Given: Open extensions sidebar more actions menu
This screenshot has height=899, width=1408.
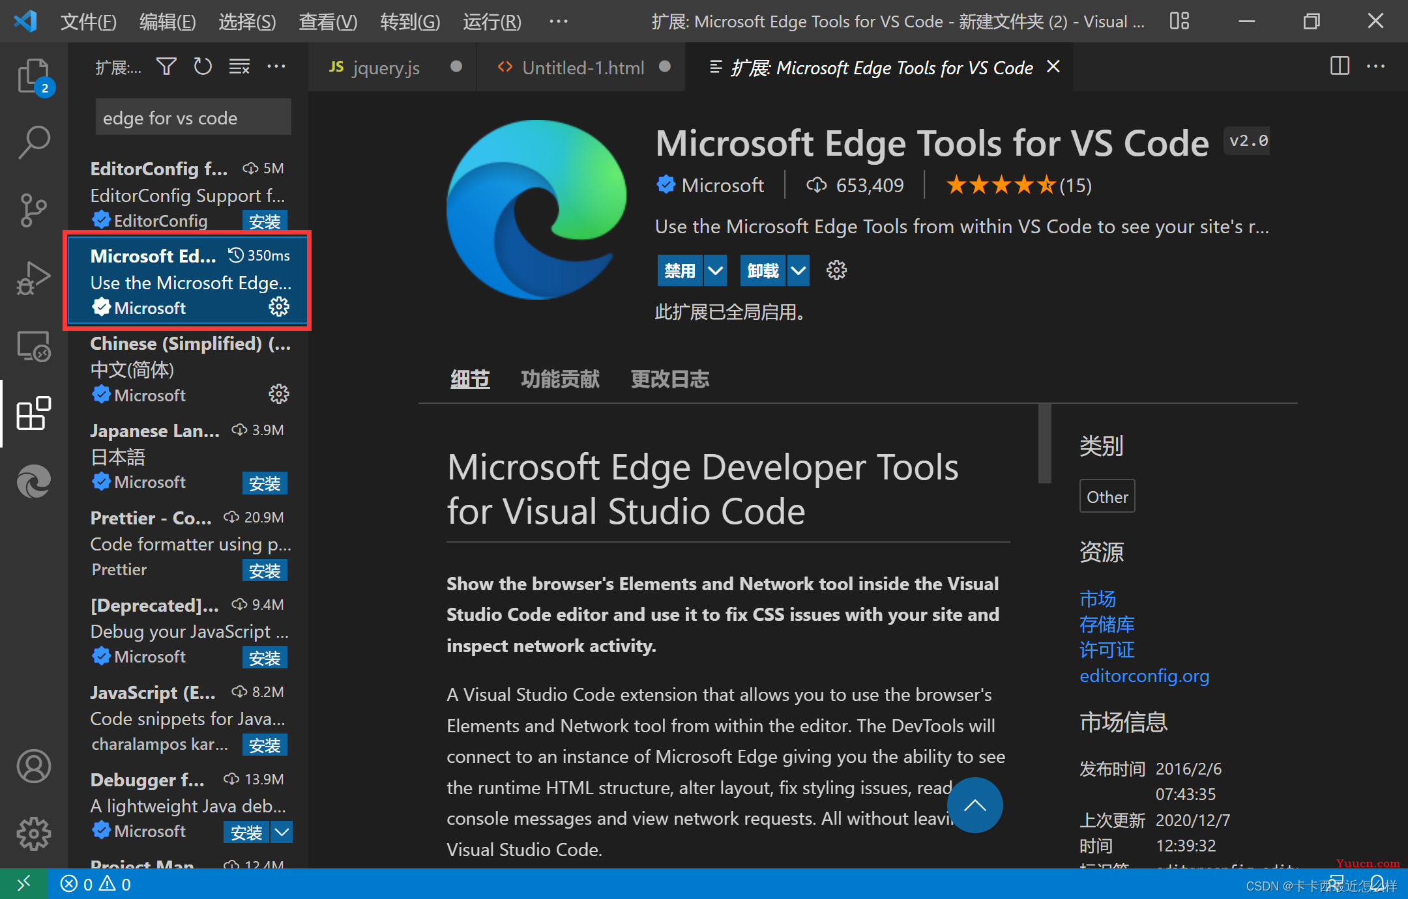Looking at the screenshot, I should pyautogui.click(x=276, y=66).
